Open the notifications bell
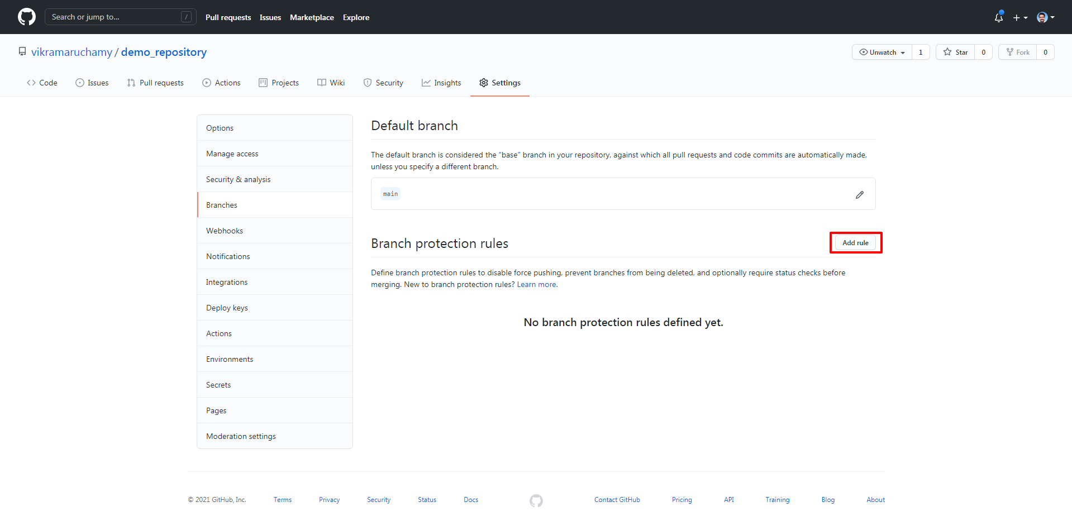 [x=998, y=17]
